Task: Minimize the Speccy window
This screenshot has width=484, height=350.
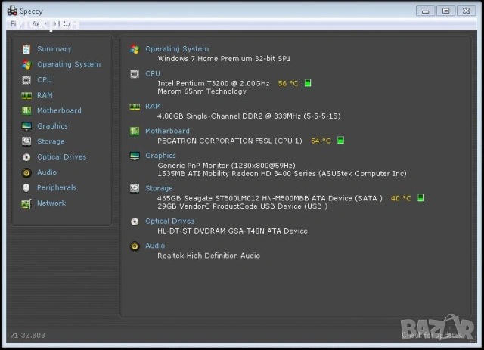Action: (425, 11)
